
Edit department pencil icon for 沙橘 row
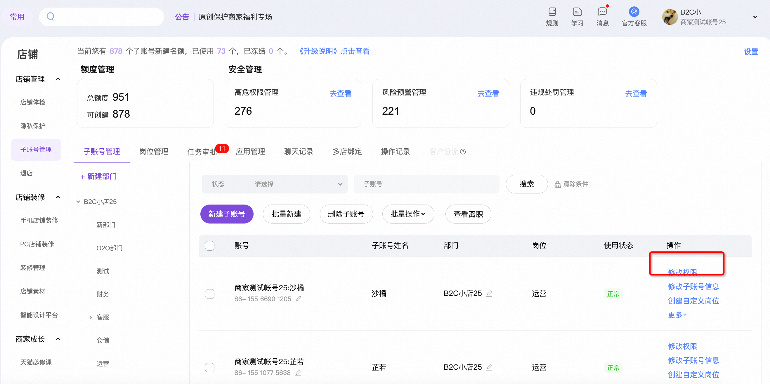point(489,294)
